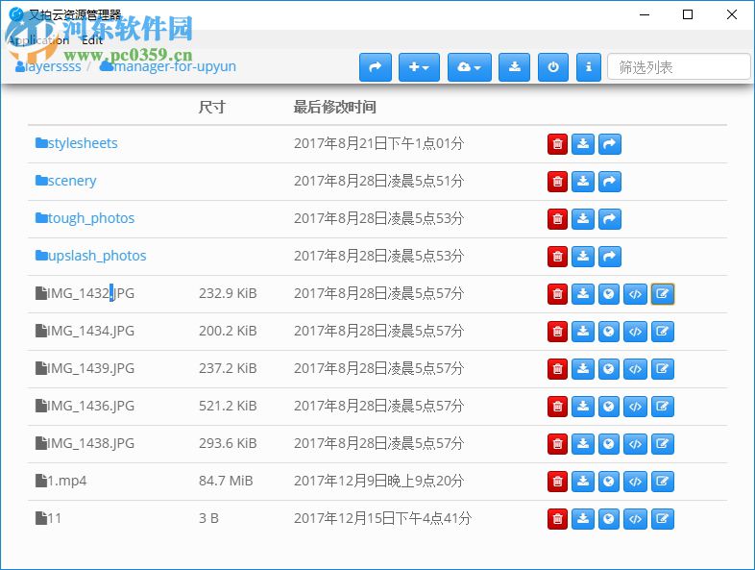The image size is (755, 570).
Task: Click globe icon for 1.mp4
Action: (609, 482)
